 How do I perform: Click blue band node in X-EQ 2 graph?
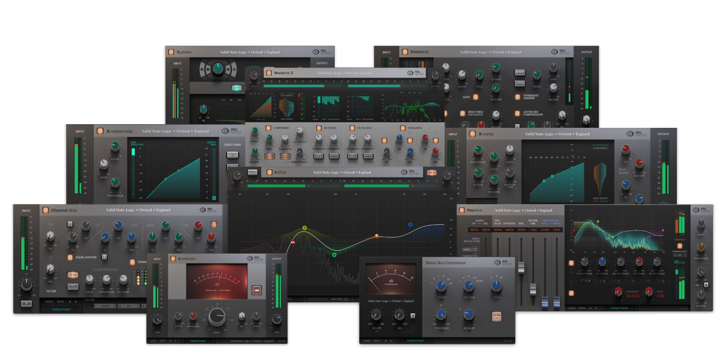tap(410, 224)
